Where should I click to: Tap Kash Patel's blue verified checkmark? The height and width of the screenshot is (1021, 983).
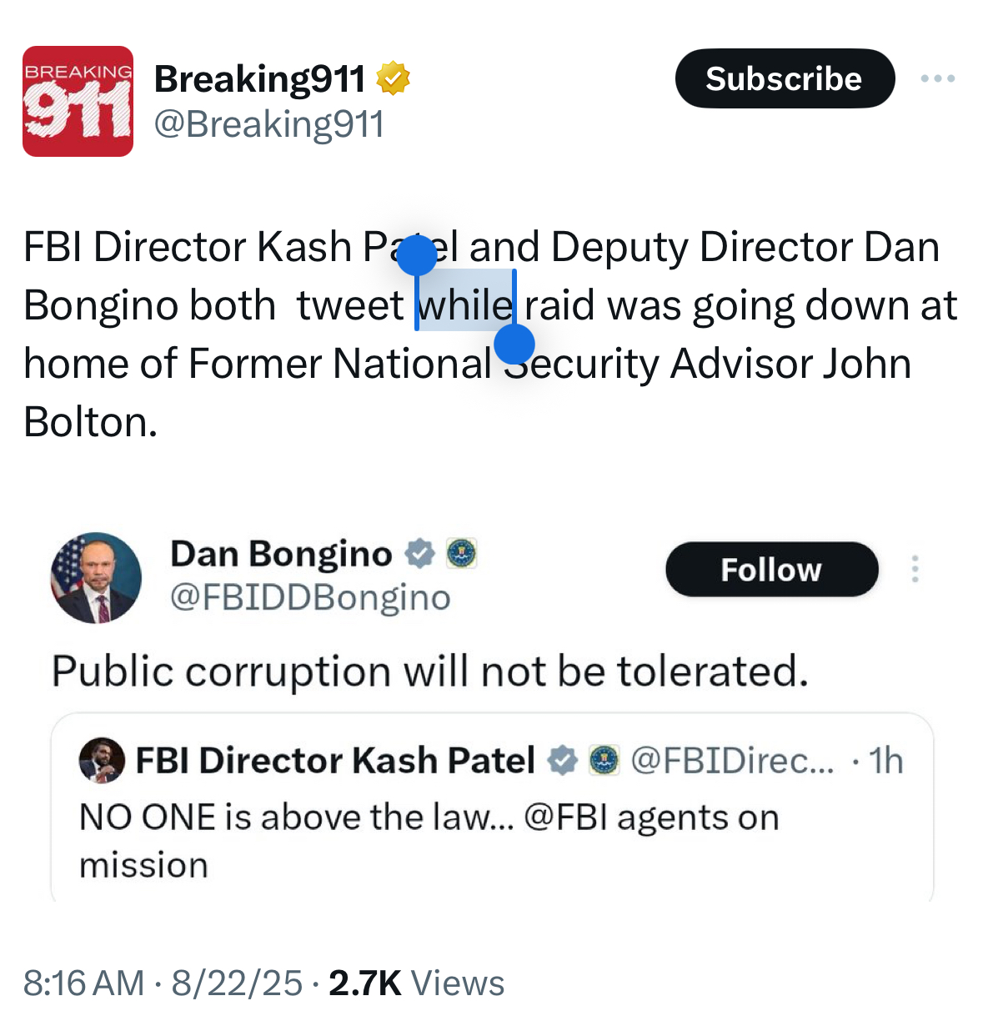(x=563, y=760)
